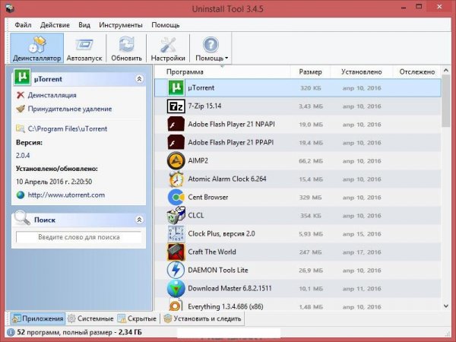
Task: Select Adobe Flash Player 21 PPAPI icon
Action: tap(176, 143)
